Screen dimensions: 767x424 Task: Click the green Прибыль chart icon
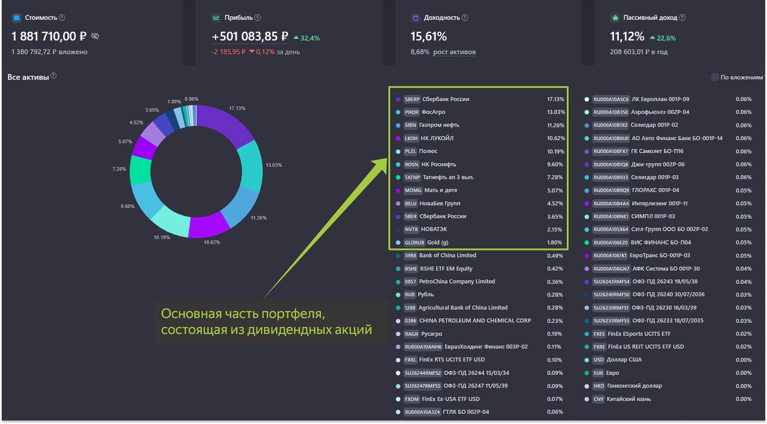[216, 18]
